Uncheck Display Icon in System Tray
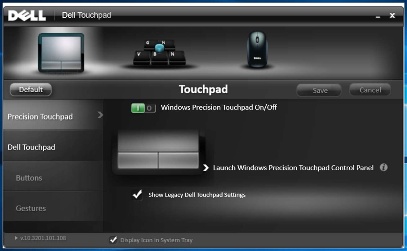Viewport: 407px width, 251px height. 113,240
